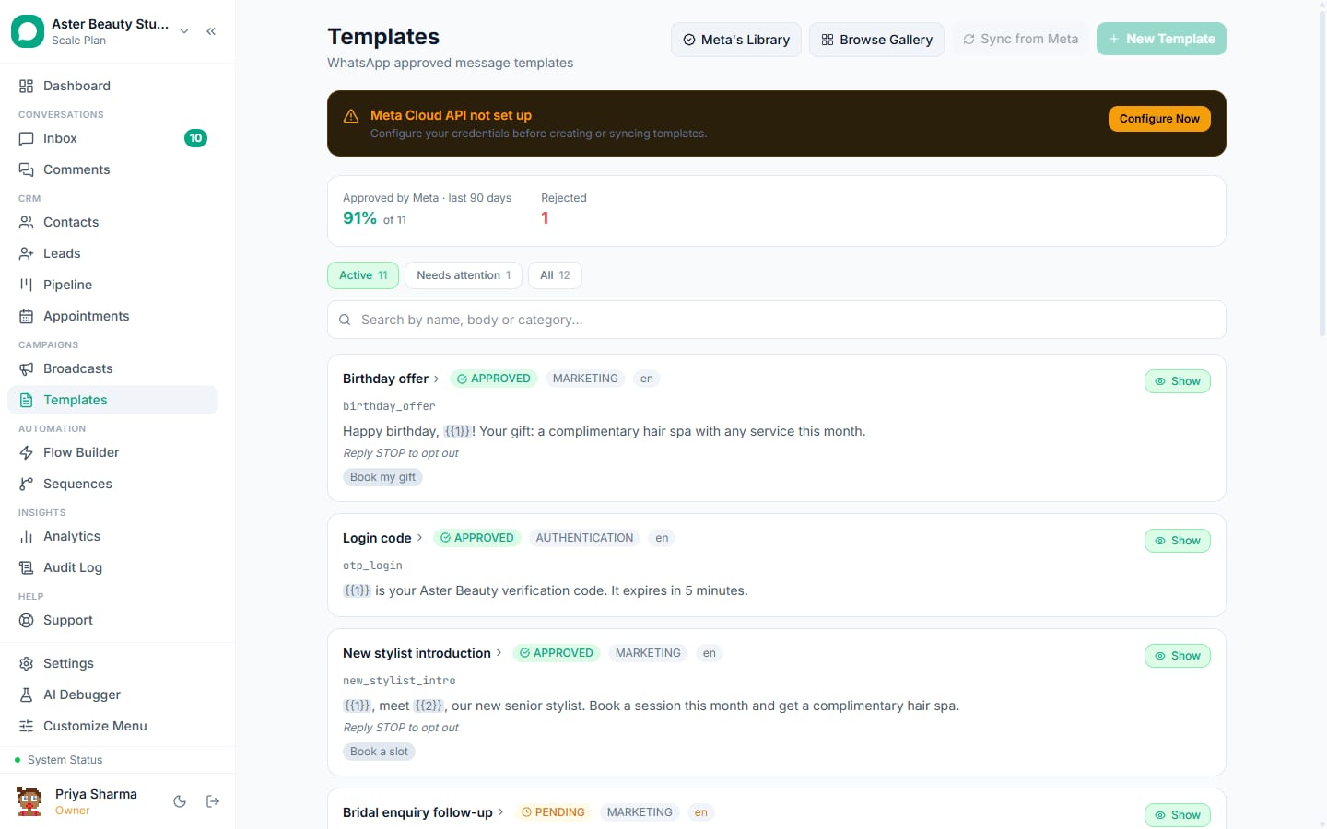This screenshot has height=829, width=1327.
Task: Click the Book a slot chip
Action: 379,752
